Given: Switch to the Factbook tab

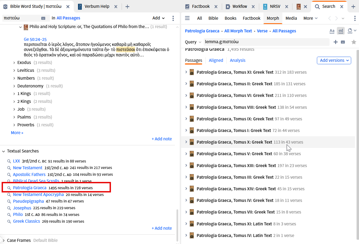Looking at the screenshot, I should tap(201, 6).
